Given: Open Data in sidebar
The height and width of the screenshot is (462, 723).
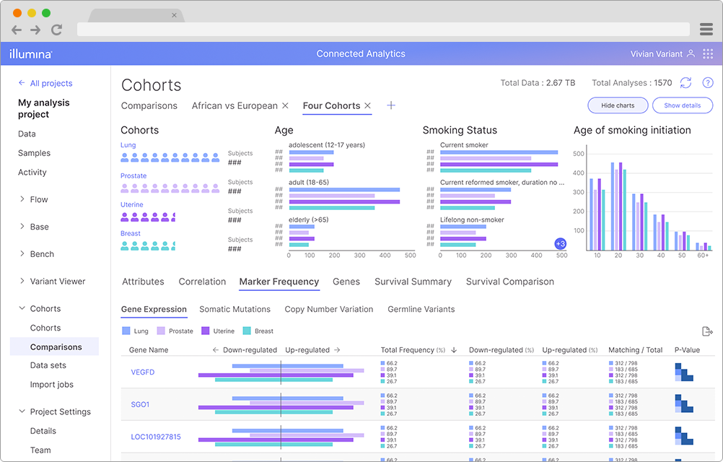Looking at the screenshot, I should tap(27, 134).
